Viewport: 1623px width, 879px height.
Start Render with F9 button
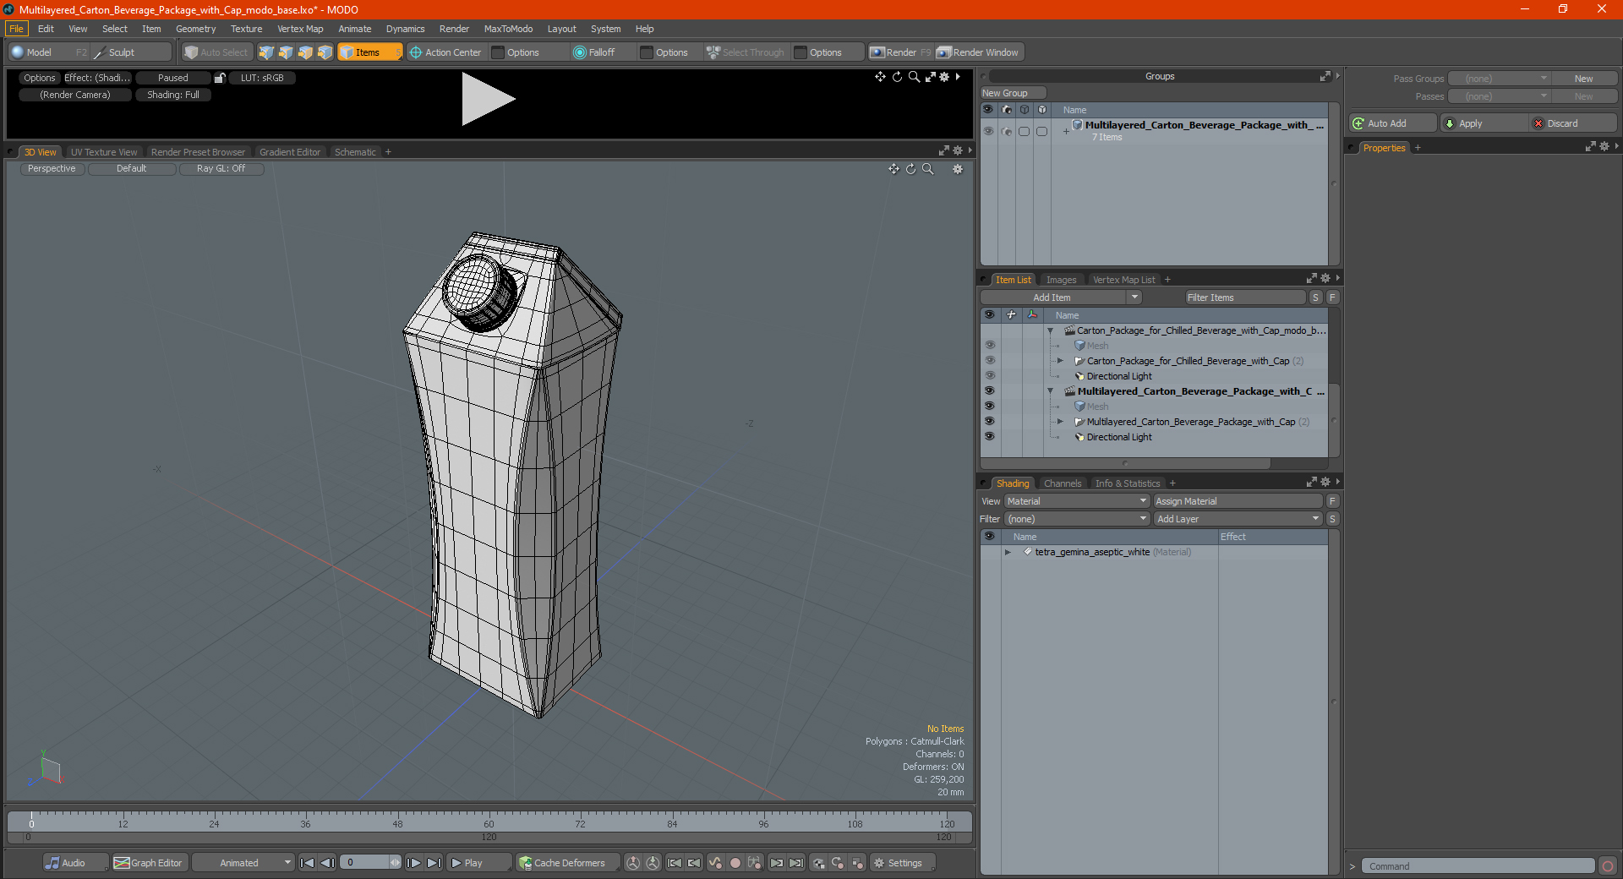[900, 52]
